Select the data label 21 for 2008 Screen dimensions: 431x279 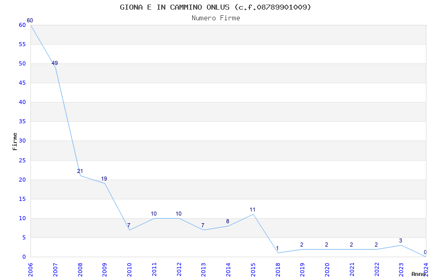(x=80, y=171)
